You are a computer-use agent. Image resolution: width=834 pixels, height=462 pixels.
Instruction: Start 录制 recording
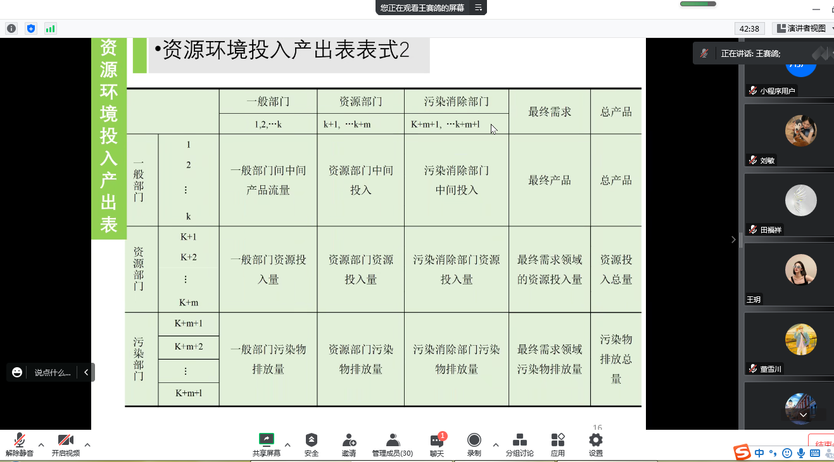click(x=474, y=444)
